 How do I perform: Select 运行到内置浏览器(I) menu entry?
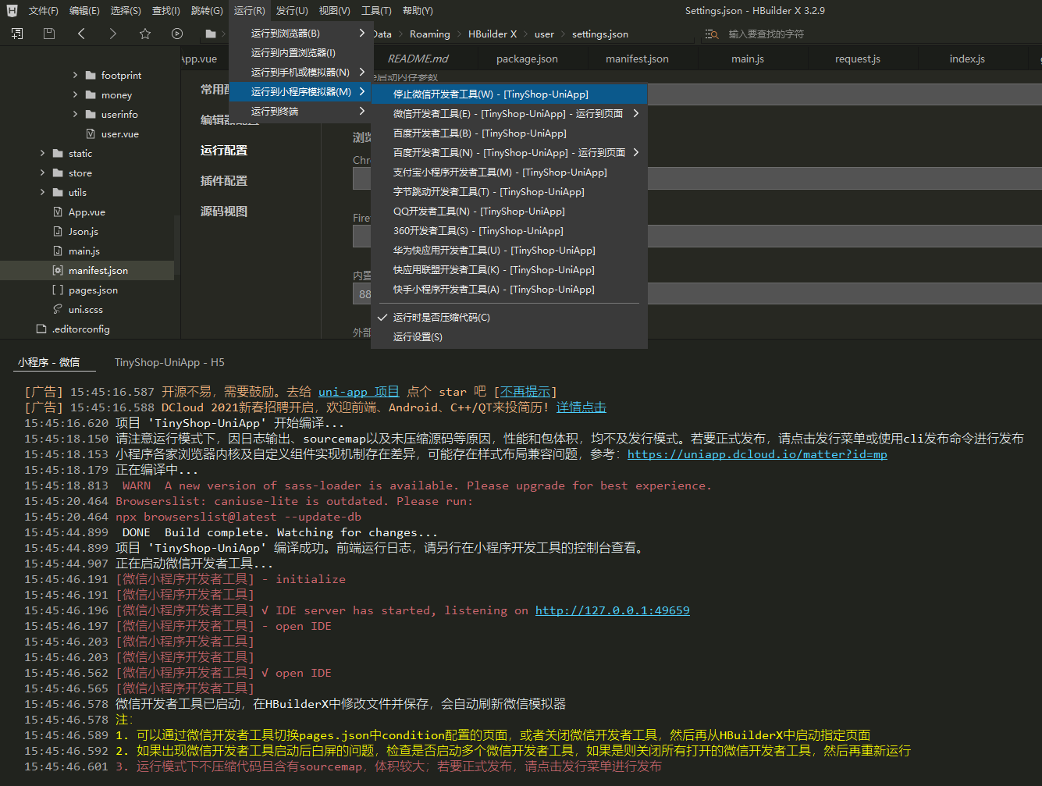coord(300,53)
